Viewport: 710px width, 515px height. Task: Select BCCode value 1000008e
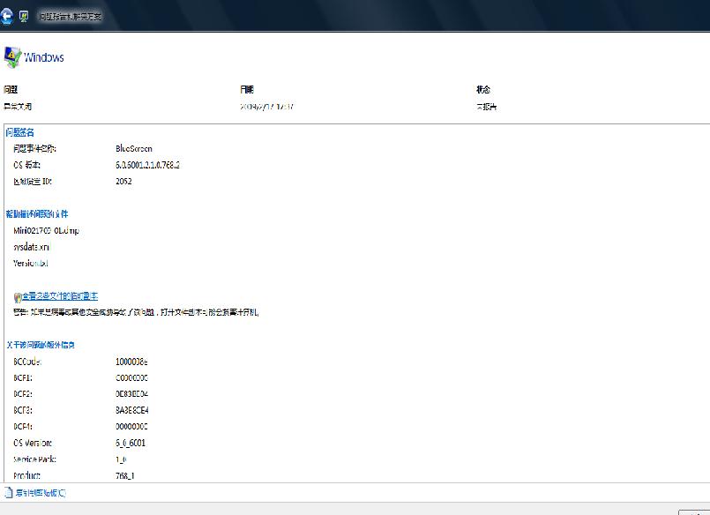131,362
